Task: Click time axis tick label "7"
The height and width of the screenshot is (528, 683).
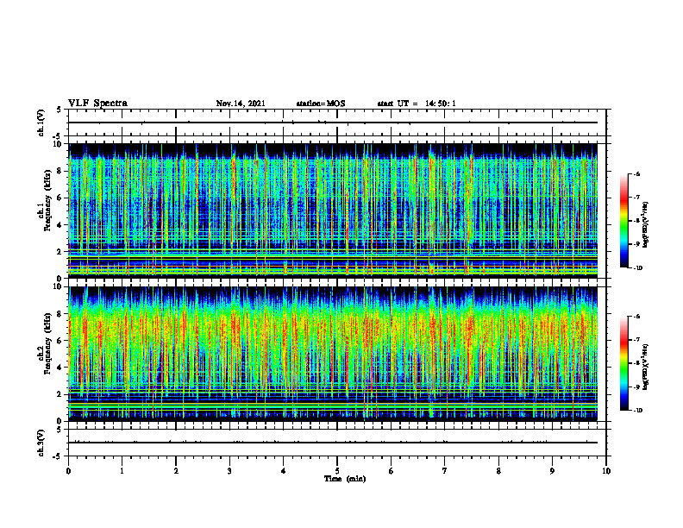Action: pos(445,471)
